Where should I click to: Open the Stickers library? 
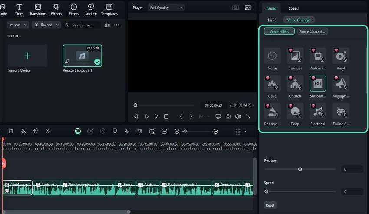[91, 10]
